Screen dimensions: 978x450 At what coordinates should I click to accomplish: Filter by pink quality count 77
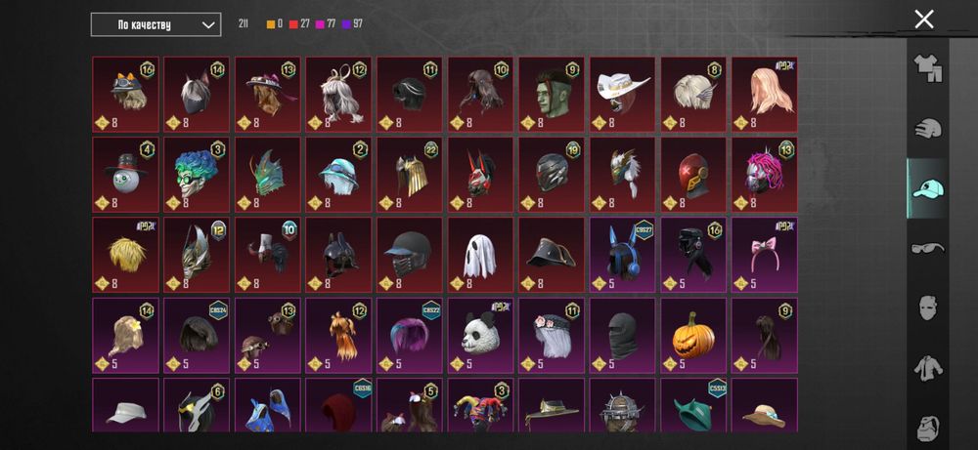pos(326,24)
